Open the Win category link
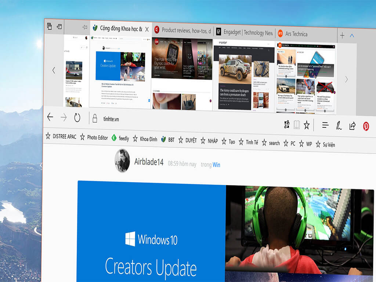This screenshot has height=282, width=376. (216, 165)
